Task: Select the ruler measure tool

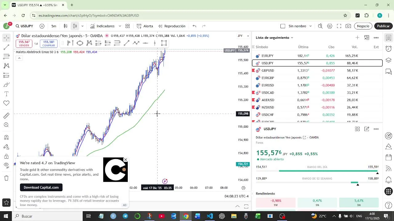Action: (6, 116)
